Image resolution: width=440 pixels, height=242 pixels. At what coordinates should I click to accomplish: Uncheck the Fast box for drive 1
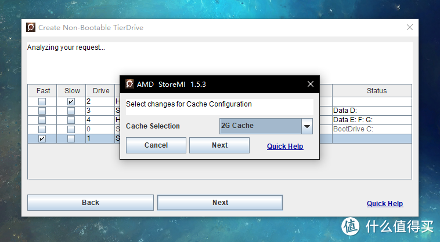click(x=42, y=138)
